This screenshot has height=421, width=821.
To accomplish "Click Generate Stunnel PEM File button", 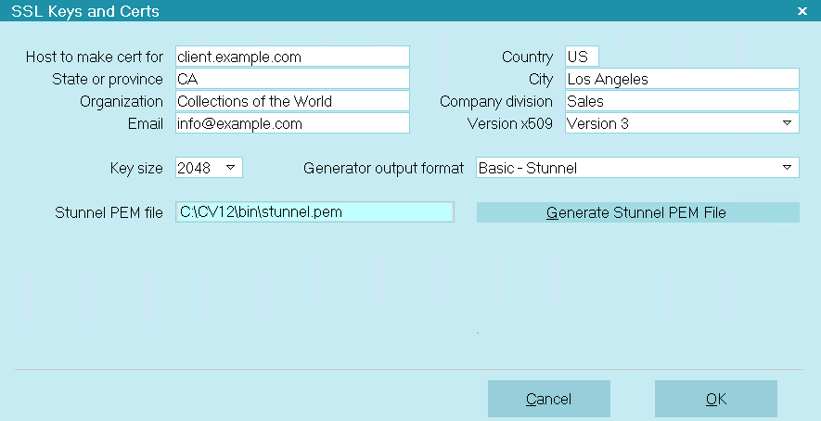I will click(x=637, y=212).
